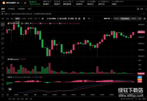Switch to 原生版 original chart mode
This screenshot has height=101, width=147.
tap(116, 19)
